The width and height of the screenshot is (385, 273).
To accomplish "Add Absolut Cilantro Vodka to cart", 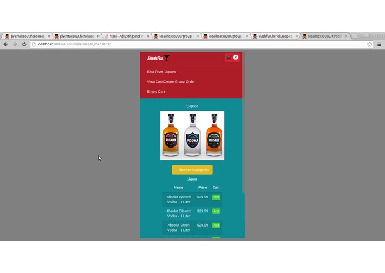I will click(216, 211).
